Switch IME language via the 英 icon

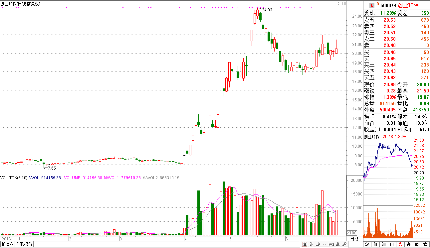point(311,244)
